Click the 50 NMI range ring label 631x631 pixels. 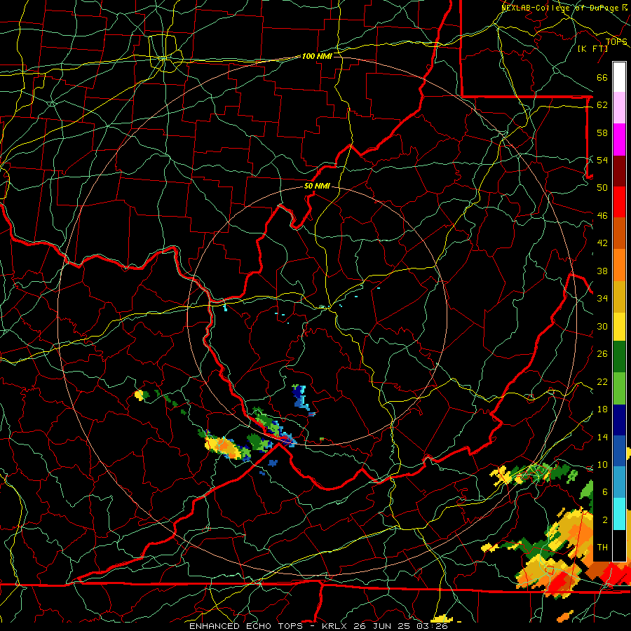317,186
